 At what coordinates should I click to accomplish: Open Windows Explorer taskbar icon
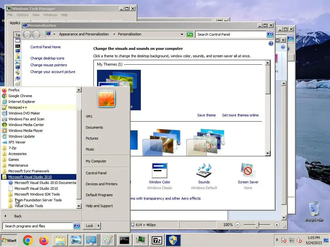[x=60, y=240]
